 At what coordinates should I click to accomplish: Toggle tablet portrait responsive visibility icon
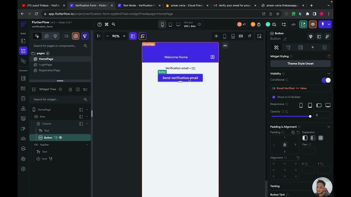[x=310, y=105]
